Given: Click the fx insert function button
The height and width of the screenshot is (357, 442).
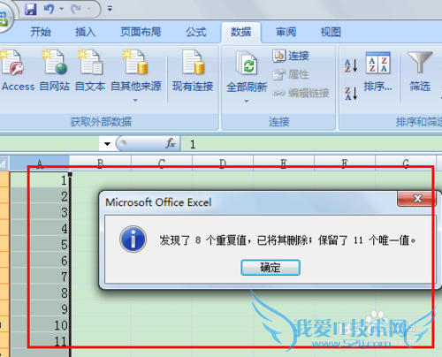Looking at the screenshot, I should tap(171, 144).
